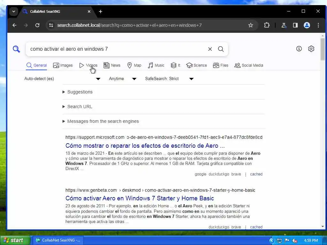This screenshot has width=327, height=245.
Task: Switch to the It tab
Action: coord(175,65)
